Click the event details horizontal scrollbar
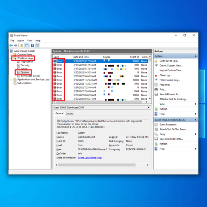The height and width of the screenshot is (207, 207). 97,165
